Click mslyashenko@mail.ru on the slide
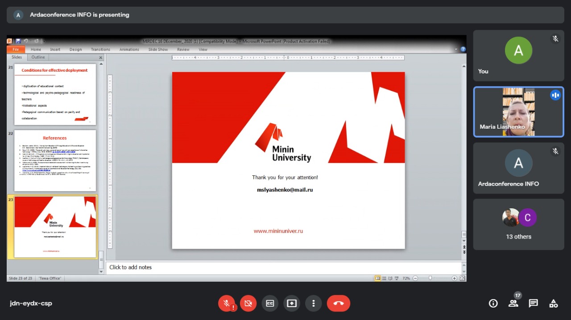571x320 pixels. 285,190
